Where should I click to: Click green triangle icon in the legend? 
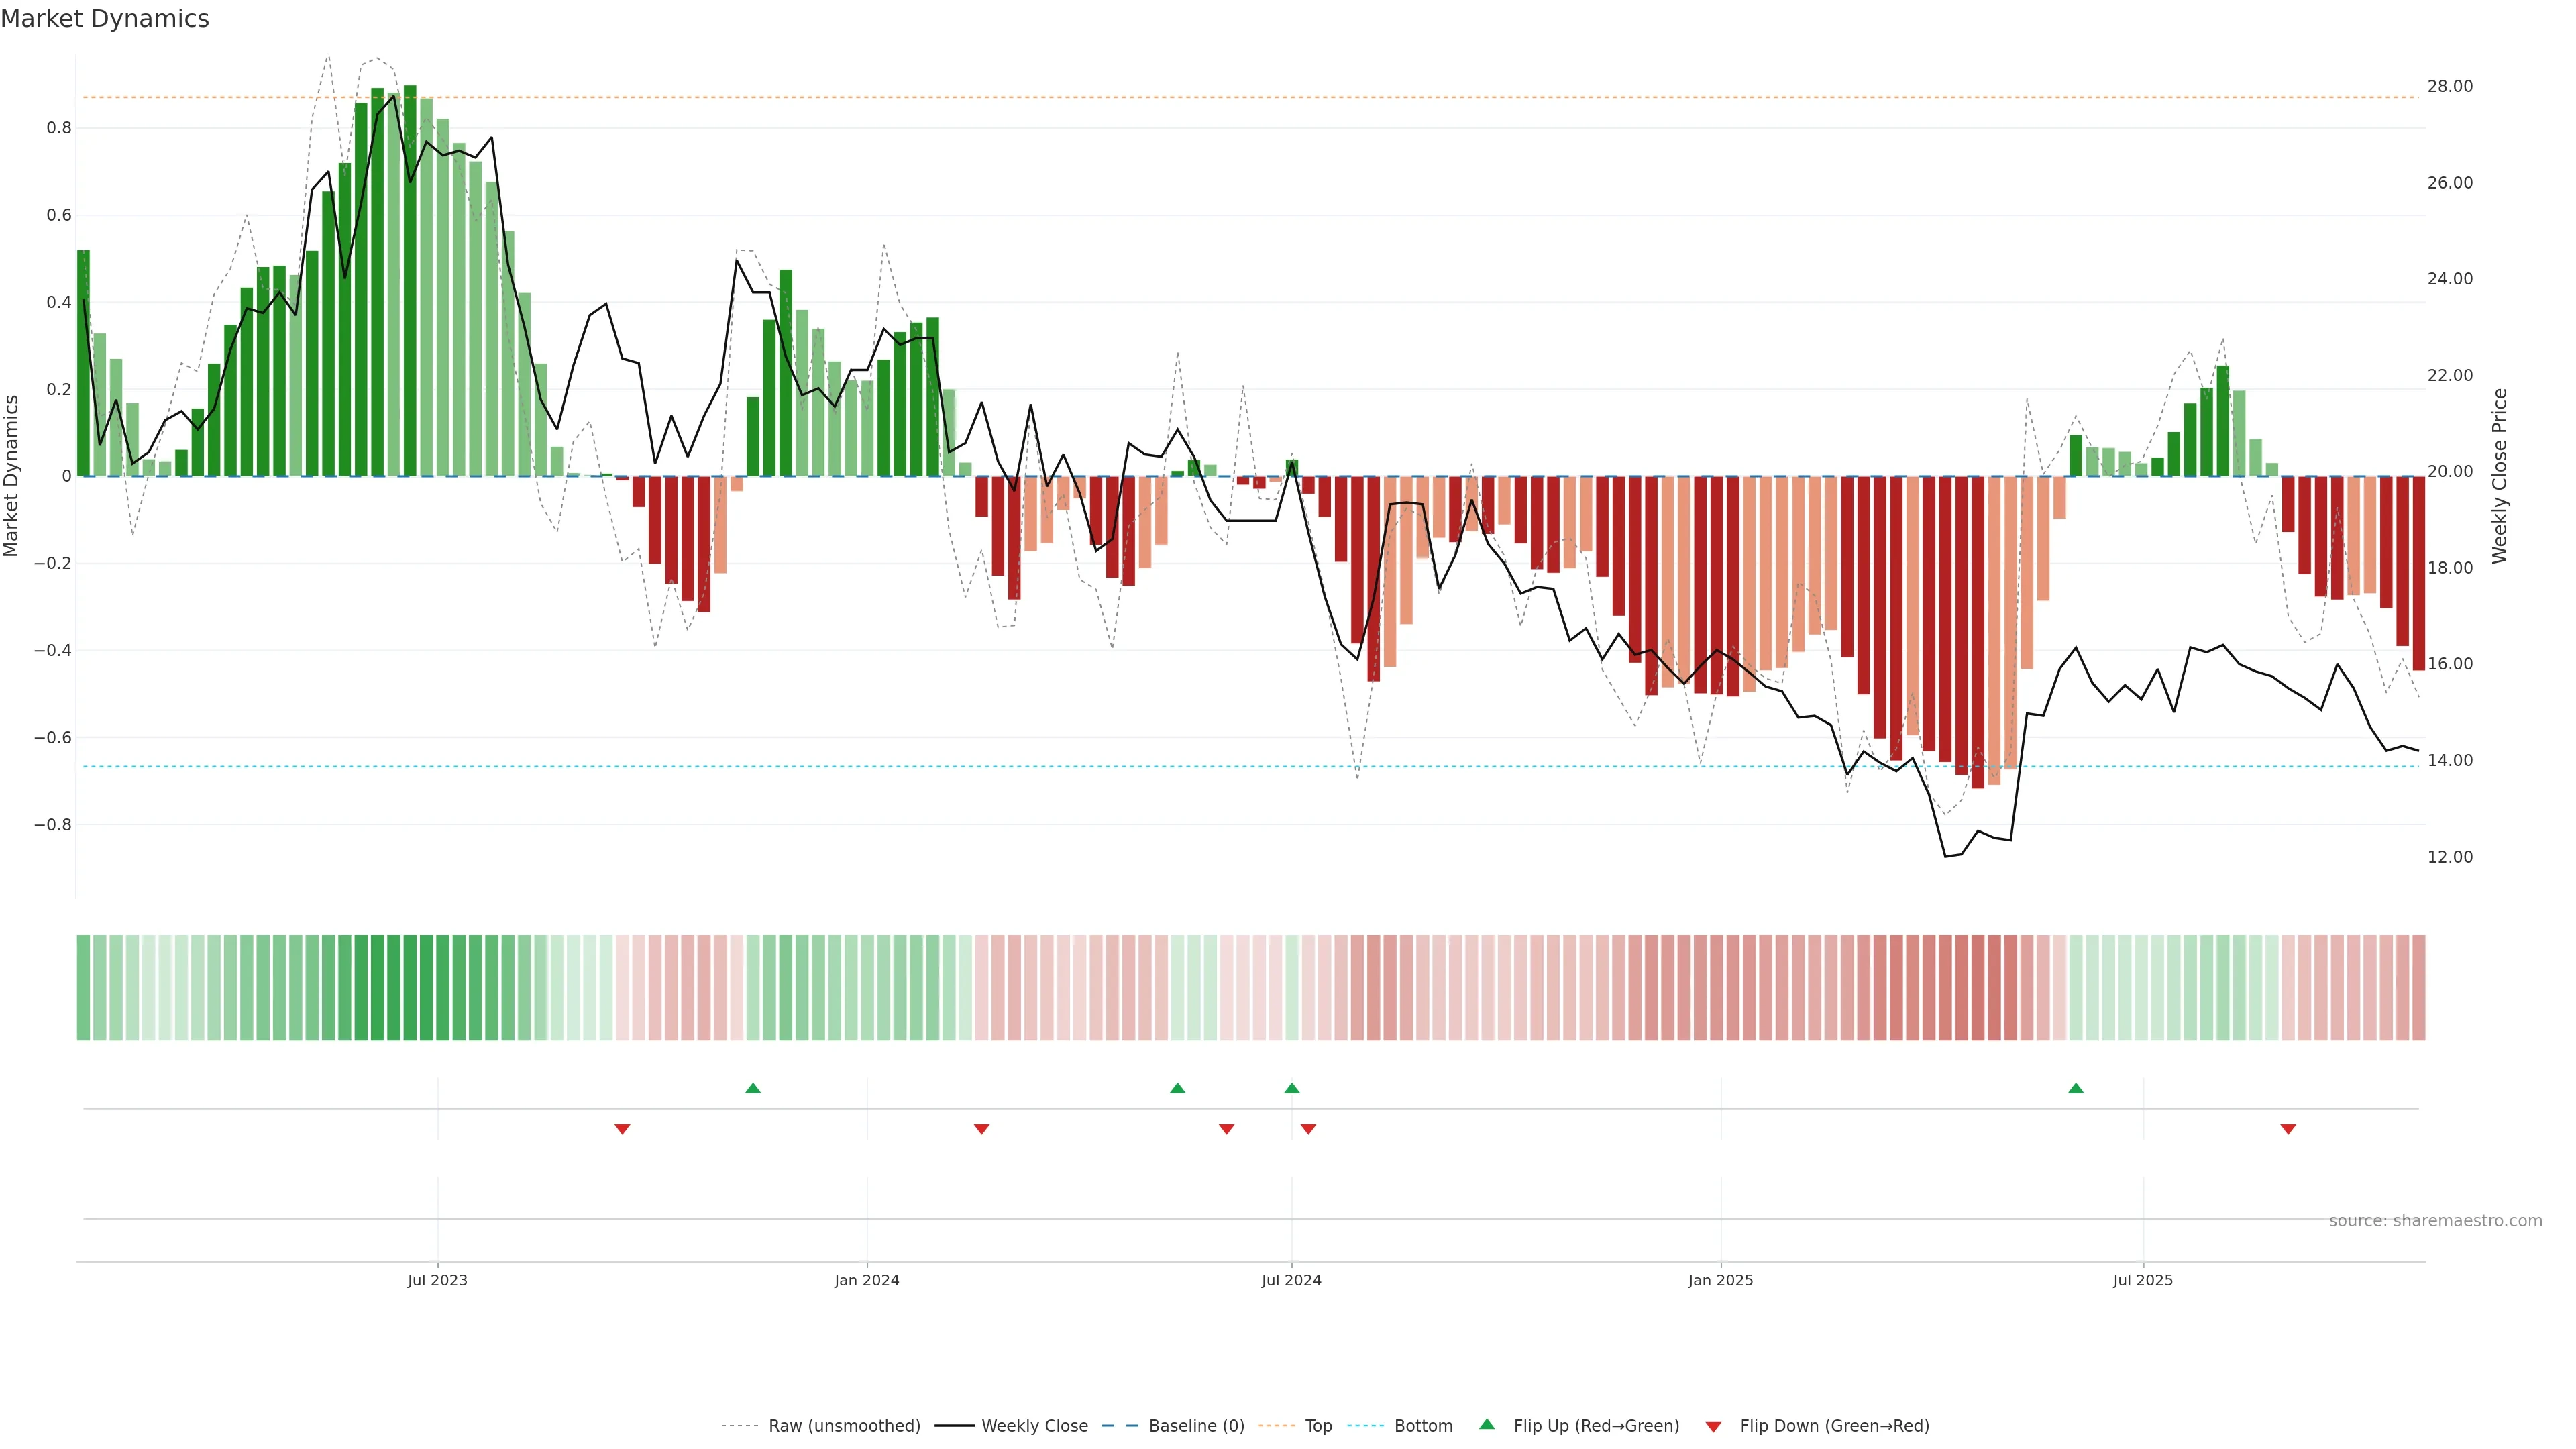tap(1487, 1424)
